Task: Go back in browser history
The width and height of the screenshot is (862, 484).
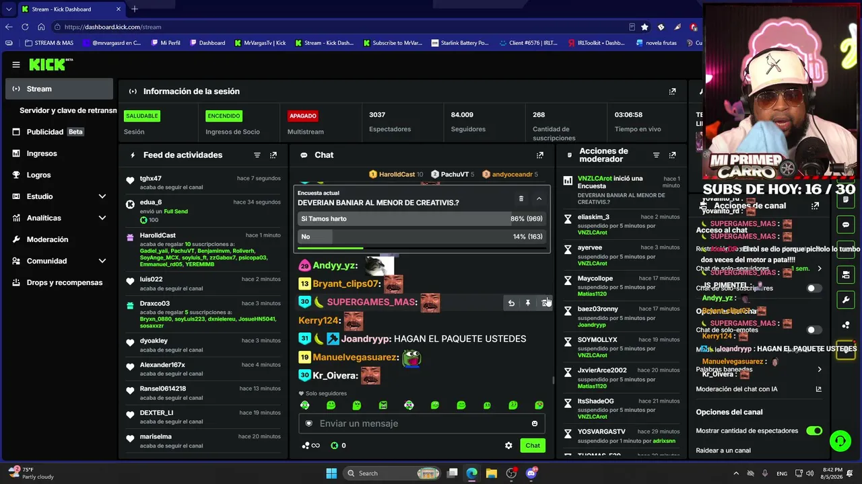Action: coord(9,27)
